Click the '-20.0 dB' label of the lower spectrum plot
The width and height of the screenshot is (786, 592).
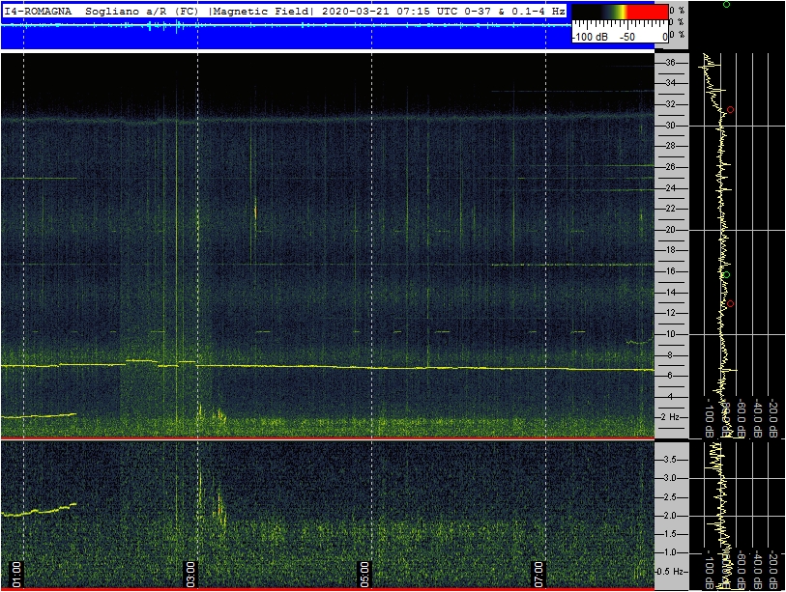tap(774, 570)
